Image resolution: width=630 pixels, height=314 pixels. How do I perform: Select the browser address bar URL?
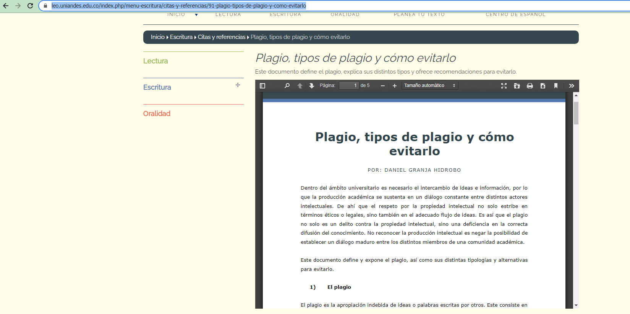[179, 6]
